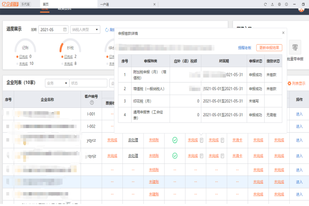Click the 批量零申报 shortcut icon
This screenshot has width=309, height=206.
click(x=295, y=48)
